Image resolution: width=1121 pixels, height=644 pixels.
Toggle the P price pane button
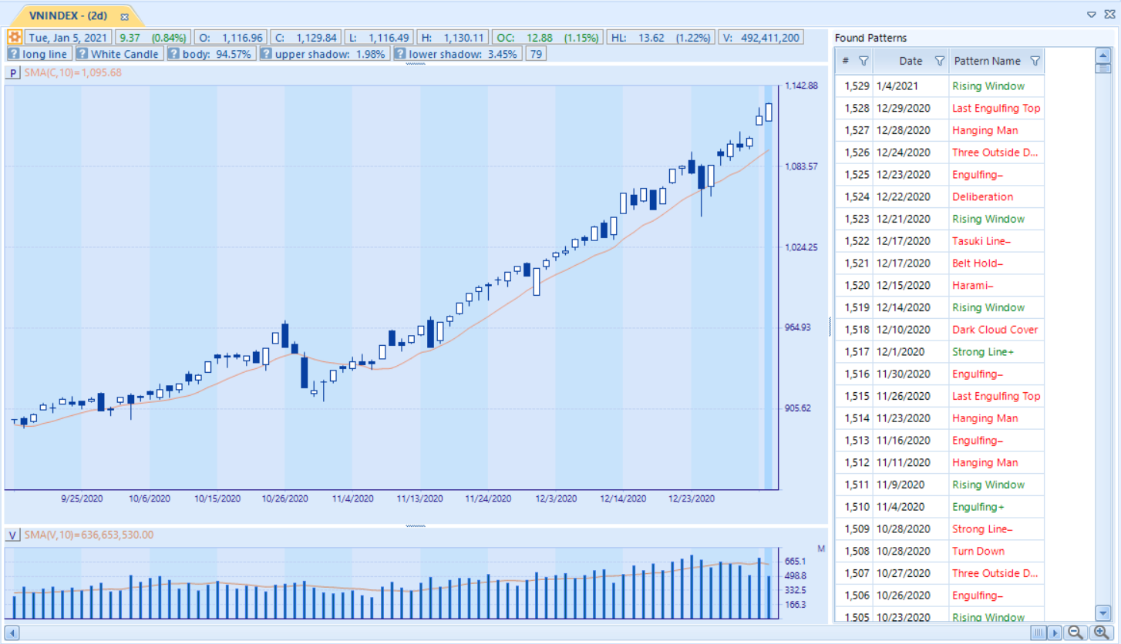(x=13, y=72)
